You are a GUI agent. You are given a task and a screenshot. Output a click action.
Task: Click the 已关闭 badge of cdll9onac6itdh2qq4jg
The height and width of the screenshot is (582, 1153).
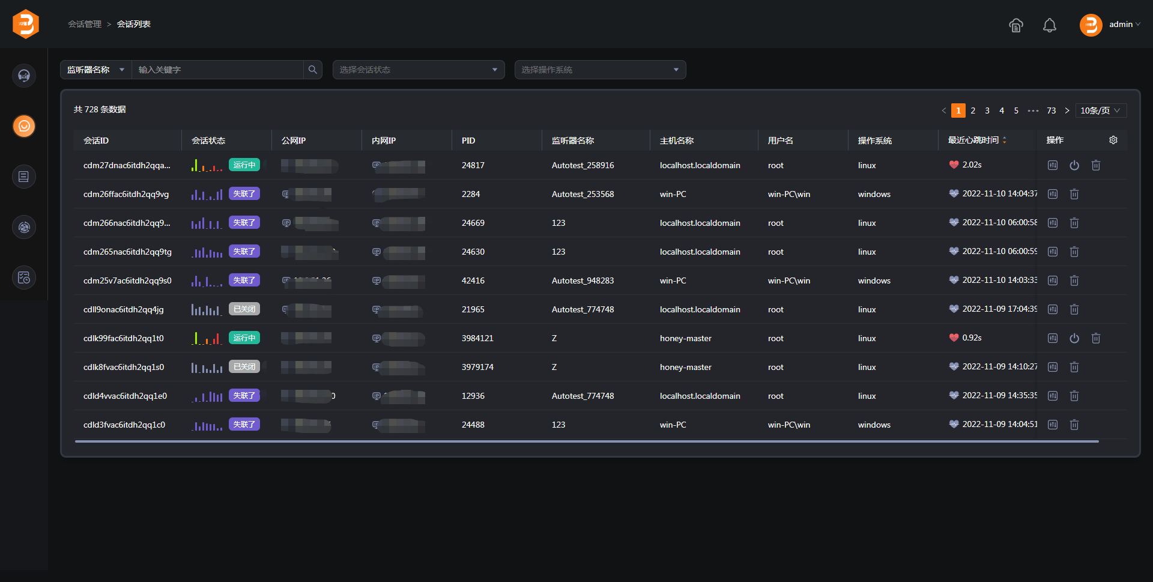[x=244, y=309]
